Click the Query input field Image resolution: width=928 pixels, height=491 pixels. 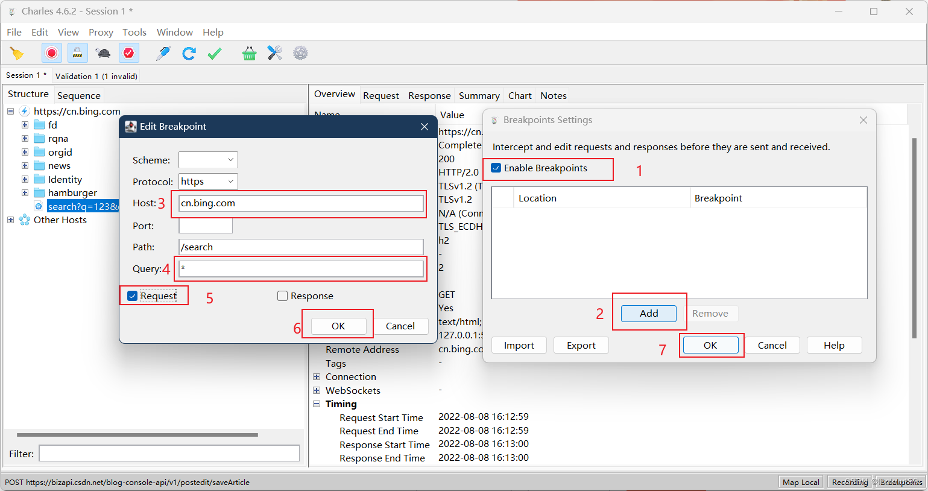click(301, 268)
